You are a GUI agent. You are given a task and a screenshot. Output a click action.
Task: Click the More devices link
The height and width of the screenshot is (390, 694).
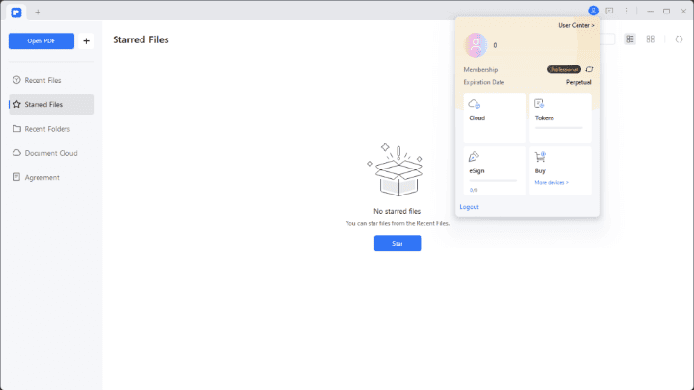point(552,182)
